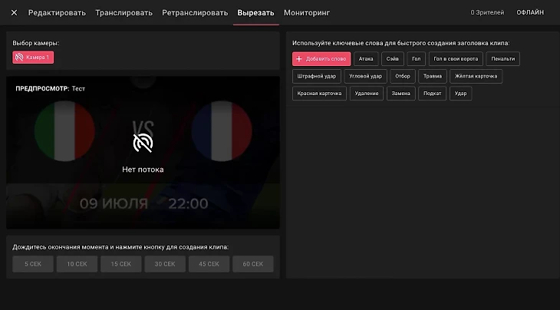Open the Мониторинг tab

point(306,13)
